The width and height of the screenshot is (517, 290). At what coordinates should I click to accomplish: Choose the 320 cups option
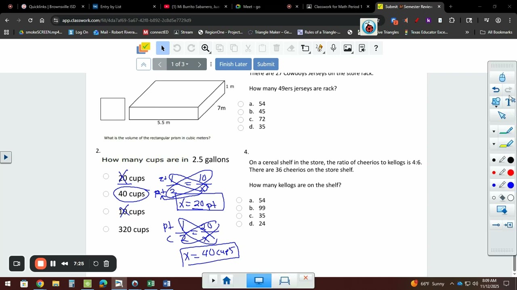click(106, 229)
